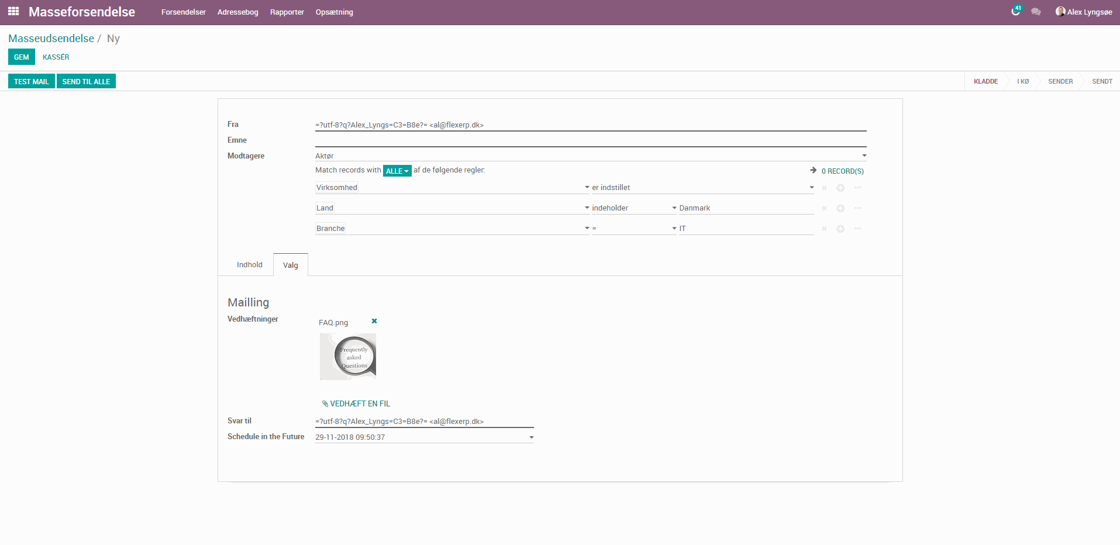Click the Fra sender email field

point(591,125)
